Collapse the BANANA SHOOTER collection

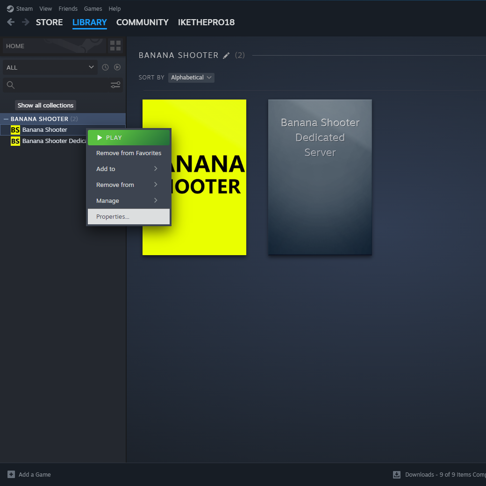click(x=6, y=119)
